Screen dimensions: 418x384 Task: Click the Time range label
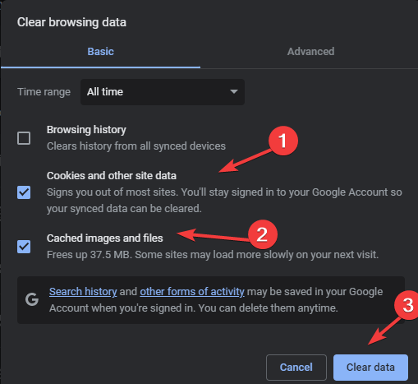coord(44,92)
